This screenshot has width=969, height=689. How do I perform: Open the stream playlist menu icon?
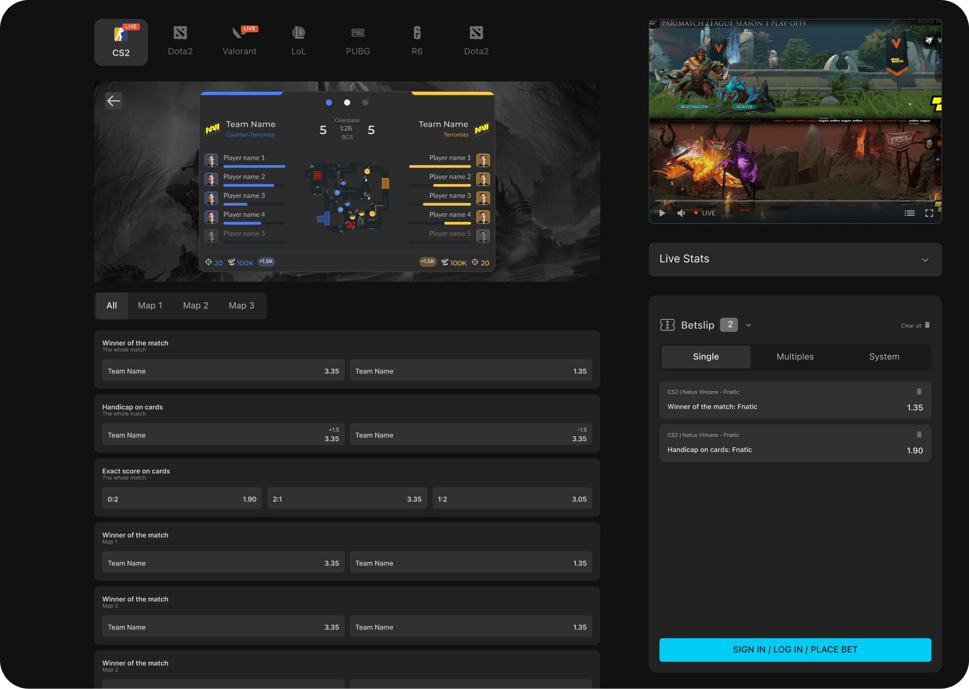(x=909, y=213)
